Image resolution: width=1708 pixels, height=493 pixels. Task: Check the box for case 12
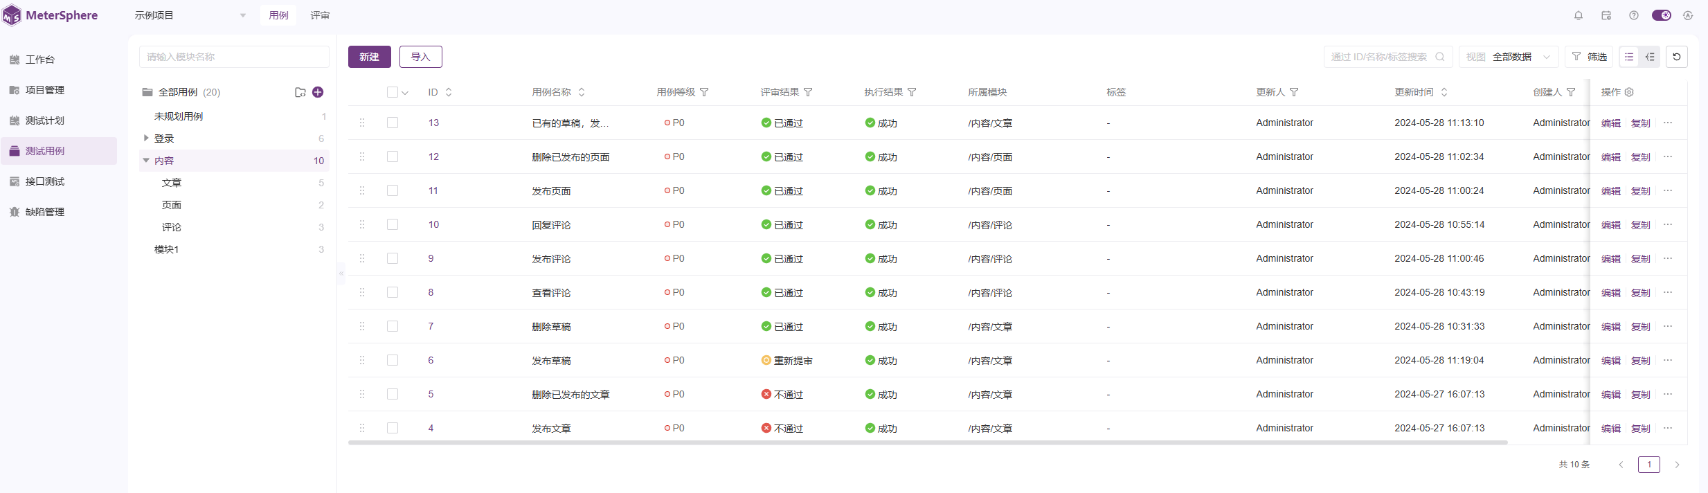click(393, 156)
